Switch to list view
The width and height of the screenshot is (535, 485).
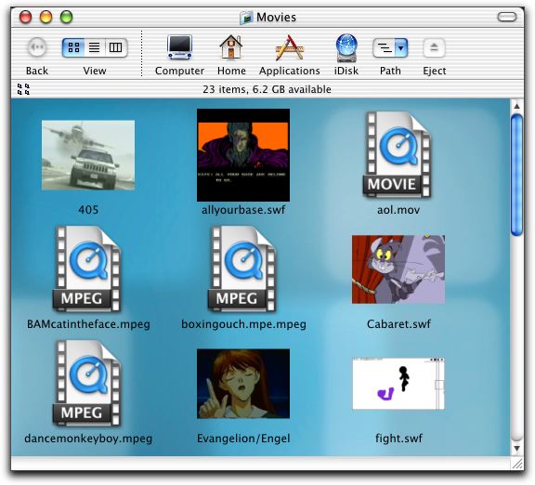click(95, 47)
